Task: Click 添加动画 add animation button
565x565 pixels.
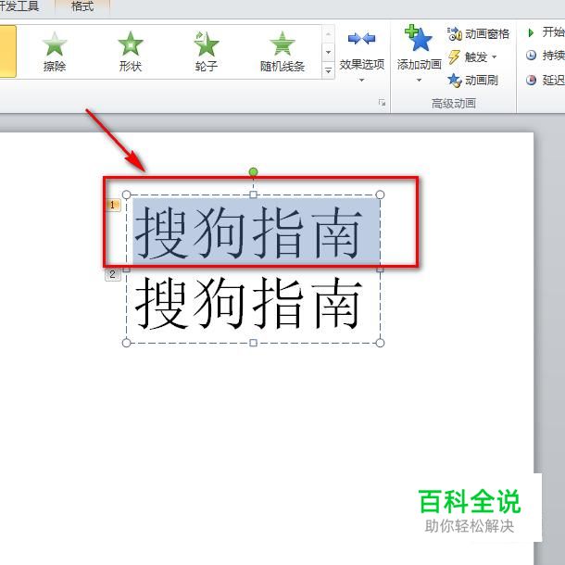Action: (x=419, y=54)
